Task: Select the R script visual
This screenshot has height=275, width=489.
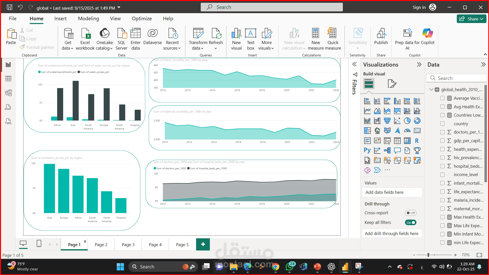Action: click(417, 141)
